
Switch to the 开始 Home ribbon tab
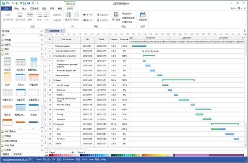[x=17, y=8]
